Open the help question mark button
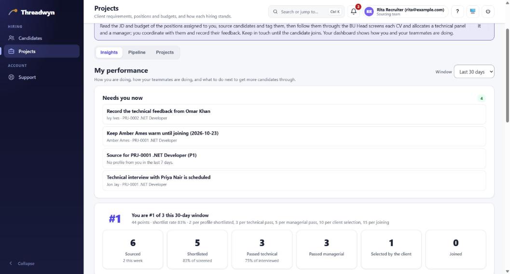Screen dimensions: 510x274 click(457, 12)
